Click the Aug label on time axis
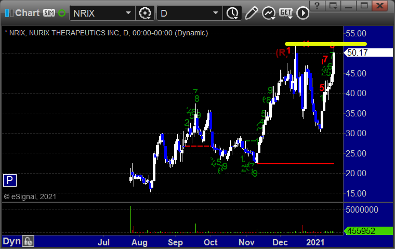395x249 pixels. tap(140, 242)
